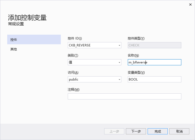Close the Add Control Variable dialog

[x=190, y=5]
